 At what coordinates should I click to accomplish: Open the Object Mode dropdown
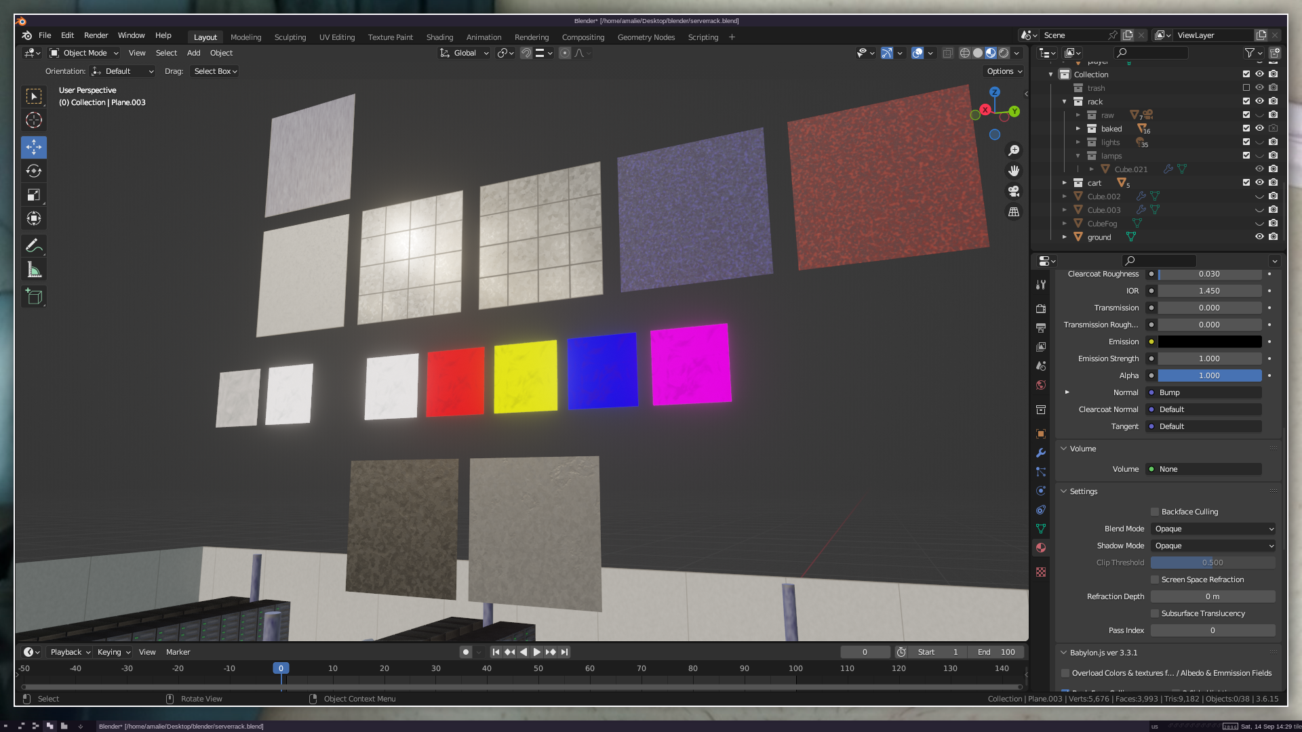pos(84,53)
